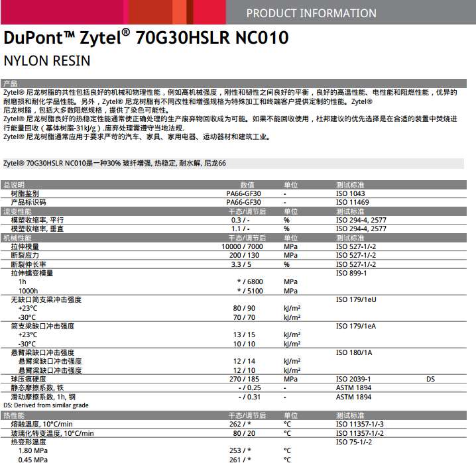Click the ISO 11357-1/-3 test standard

click(x=360, y=424)
